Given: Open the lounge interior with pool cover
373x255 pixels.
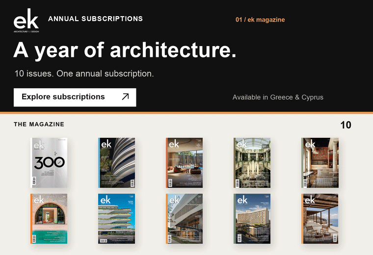Looking at the screenshot, I should [x=185, y=163].
